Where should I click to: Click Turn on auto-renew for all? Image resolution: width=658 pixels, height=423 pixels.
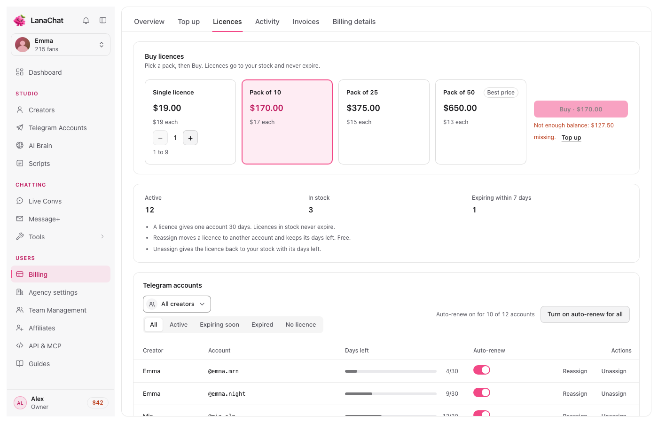coord(585,314)
